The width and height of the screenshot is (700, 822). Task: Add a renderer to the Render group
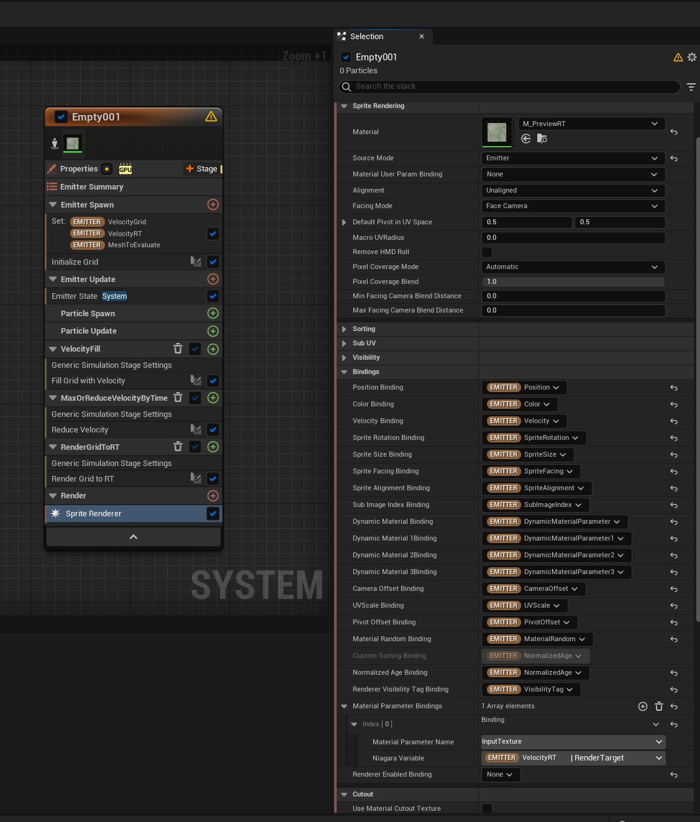click(213, 496)
